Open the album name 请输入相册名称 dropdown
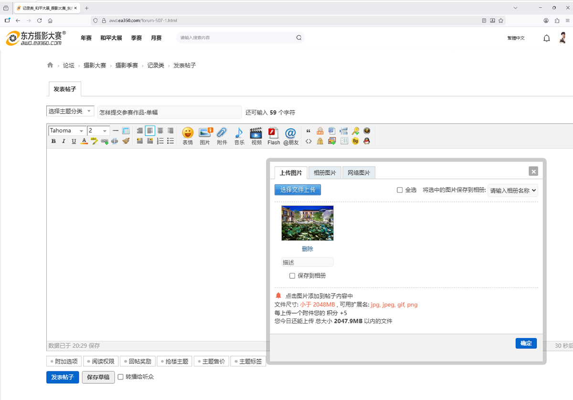Screen dimensions: 573x400 [513, 190]
